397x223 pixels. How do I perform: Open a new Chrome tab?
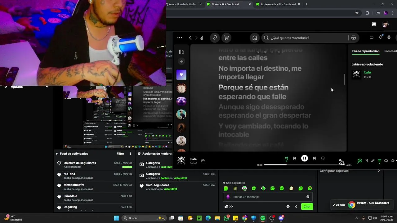tap(306, 4)
